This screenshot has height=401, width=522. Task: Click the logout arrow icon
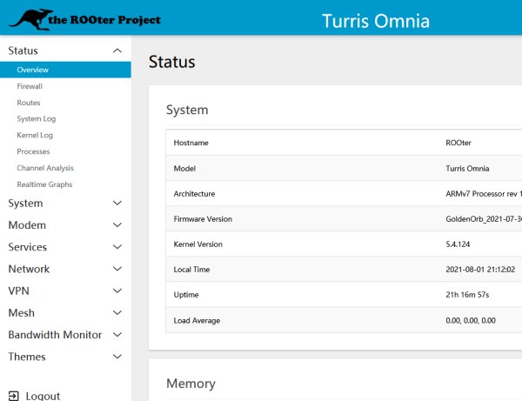[14, 396]
